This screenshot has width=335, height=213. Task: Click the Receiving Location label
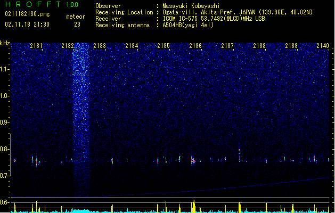[124, 12]
